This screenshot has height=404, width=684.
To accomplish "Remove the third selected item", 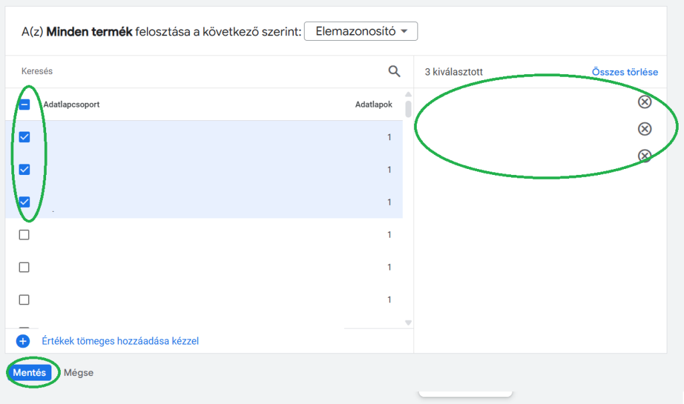I will pyautogui.click(x=644, y=156).
